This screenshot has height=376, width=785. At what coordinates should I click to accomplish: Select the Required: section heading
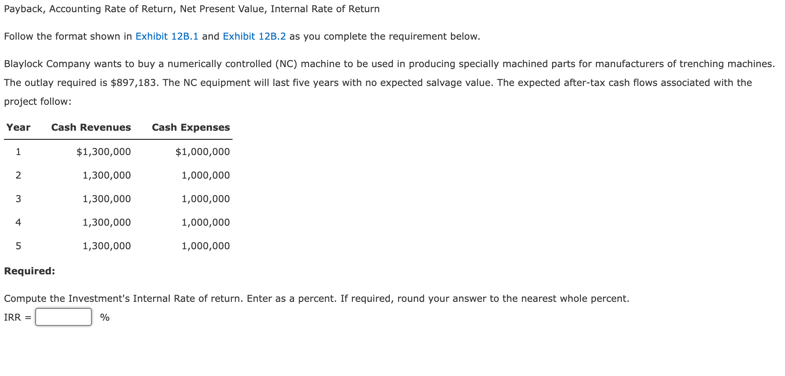coord(29,270)
